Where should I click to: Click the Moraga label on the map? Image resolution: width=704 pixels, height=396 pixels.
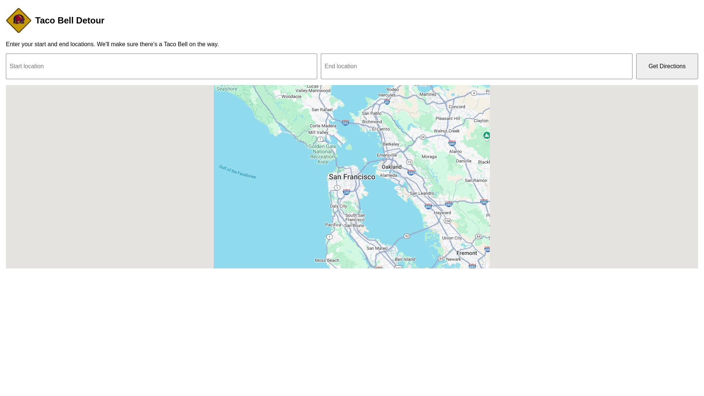tap(429, 157)
